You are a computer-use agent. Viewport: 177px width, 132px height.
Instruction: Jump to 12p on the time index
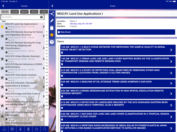46,72
